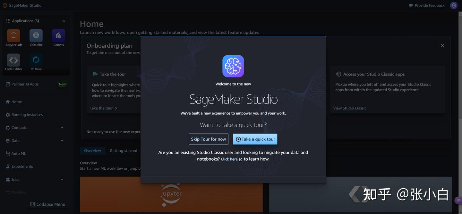Click the Data stack icon in sidebar
Viewport: 462px width, 214px height.
8,140
